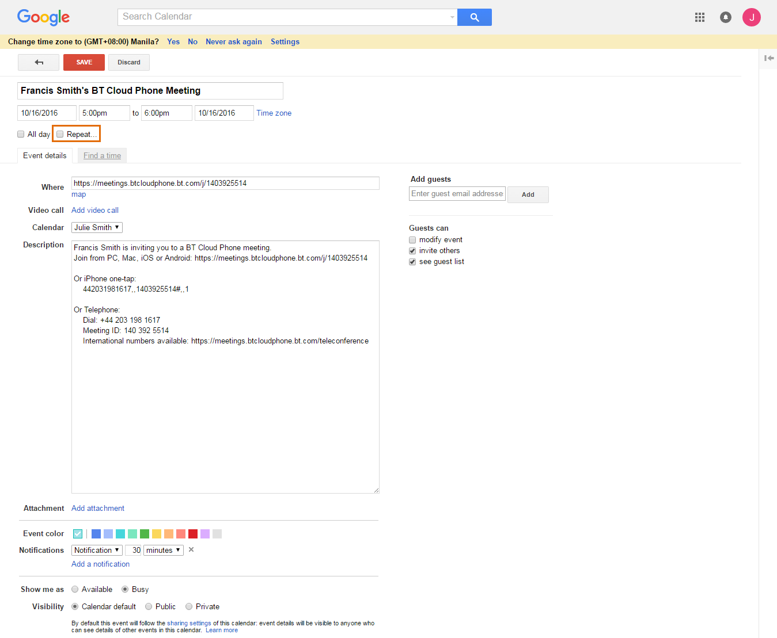This screenshot has height=638, width=777.
Task: Click the guest email address field
Action: click(457, 194)
